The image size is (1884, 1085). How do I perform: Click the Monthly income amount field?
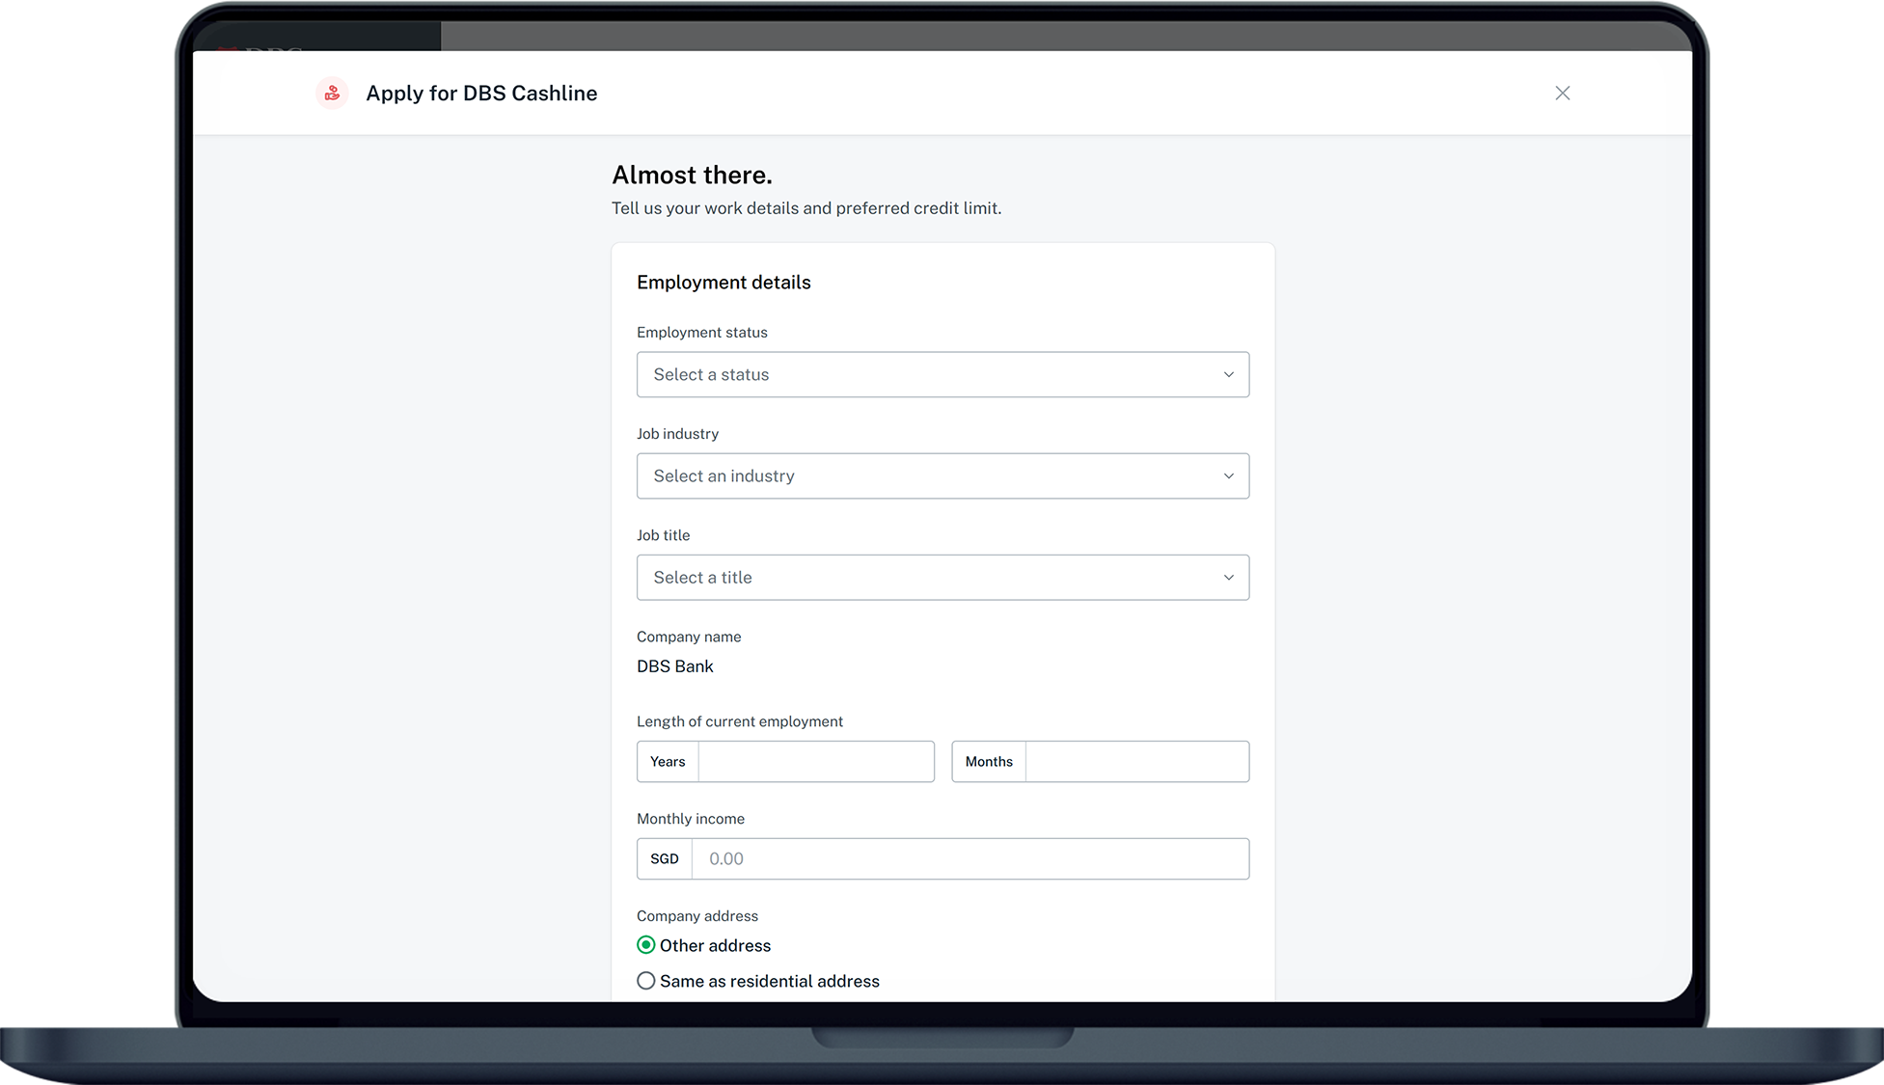tap(969, 859)
